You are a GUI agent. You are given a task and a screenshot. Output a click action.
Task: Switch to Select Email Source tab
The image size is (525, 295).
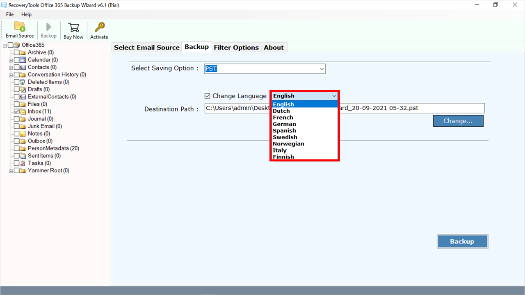pyautogui.click(x=147, y=48)
